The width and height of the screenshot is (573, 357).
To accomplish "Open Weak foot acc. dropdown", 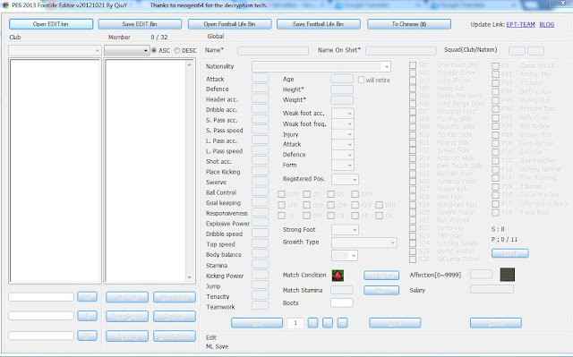I will [x=342, y=113].
